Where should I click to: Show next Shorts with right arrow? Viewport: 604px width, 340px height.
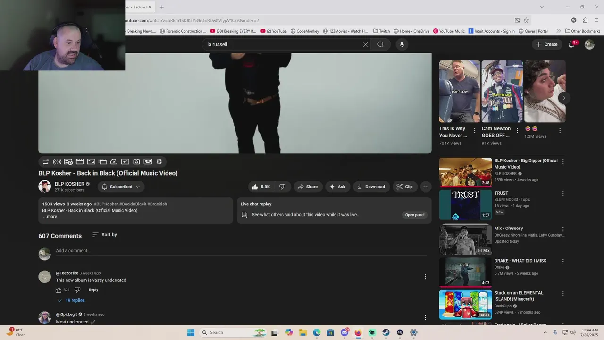tap(564, 98)
